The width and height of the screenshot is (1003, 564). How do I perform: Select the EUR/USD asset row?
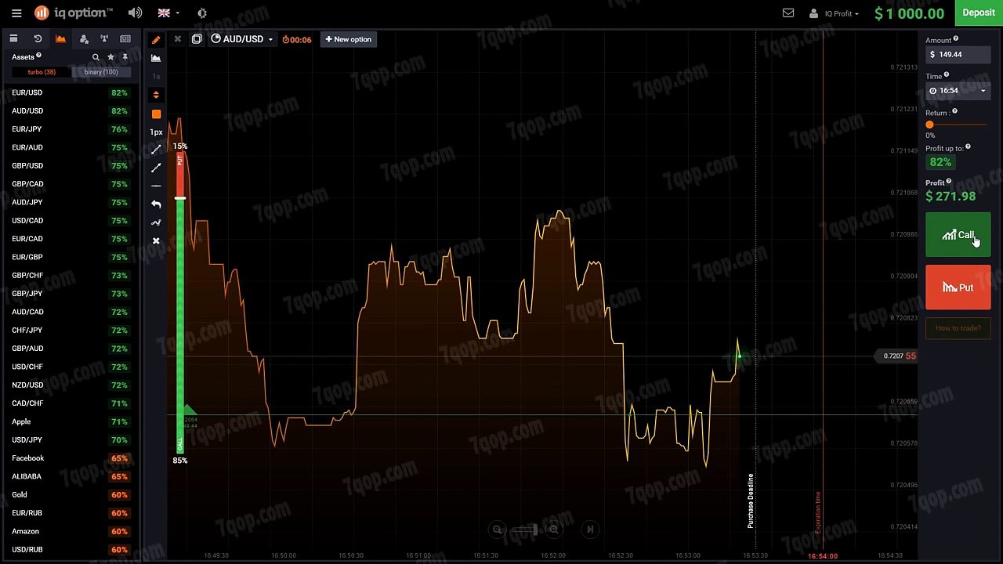[x=71, y=92]
